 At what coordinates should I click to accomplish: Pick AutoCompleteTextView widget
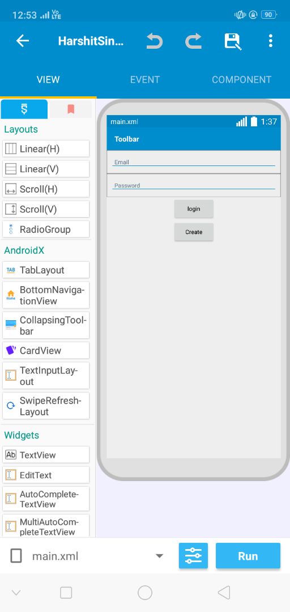(46, 499)
